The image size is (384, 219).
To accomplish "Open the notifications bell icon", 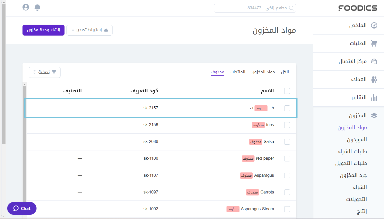I will (x=37, y=8).
